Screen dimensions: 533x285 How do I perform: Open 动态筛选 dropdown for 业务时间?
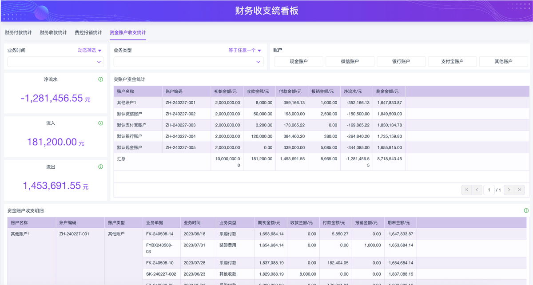click(x=90, y=51)
